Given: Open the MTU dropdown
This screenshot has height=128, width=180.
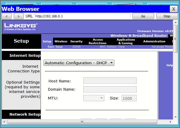Looking at the screenshot, I should point(94,98).
